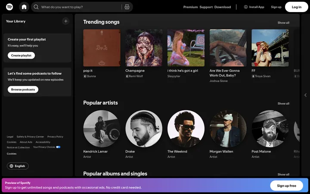The height and width of the screenshot is (194, 310).
Task: Expand right panel with chevron arrow
Action: click(305, 95)
